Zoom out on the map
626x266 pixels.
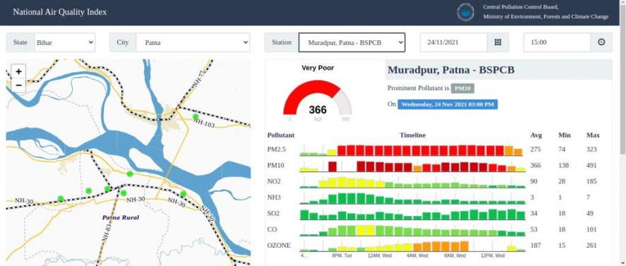[x=18, y=85]
